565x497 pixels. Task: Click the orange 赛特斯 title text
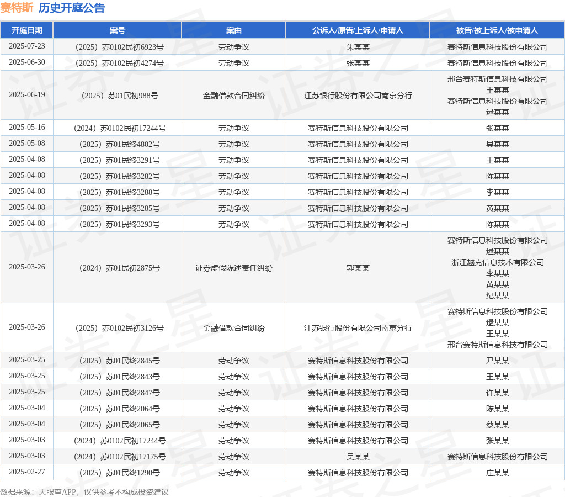(17, 8)
